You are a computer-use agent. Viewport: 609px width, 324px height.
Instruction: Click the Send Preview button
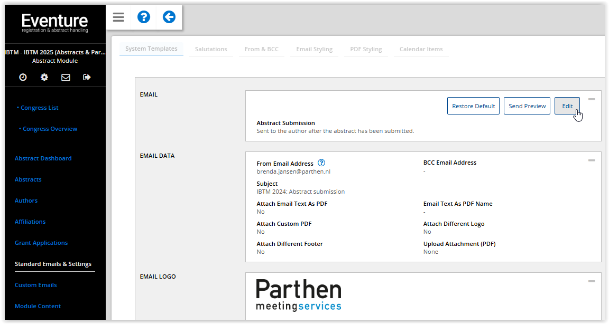tap(527, 106)
